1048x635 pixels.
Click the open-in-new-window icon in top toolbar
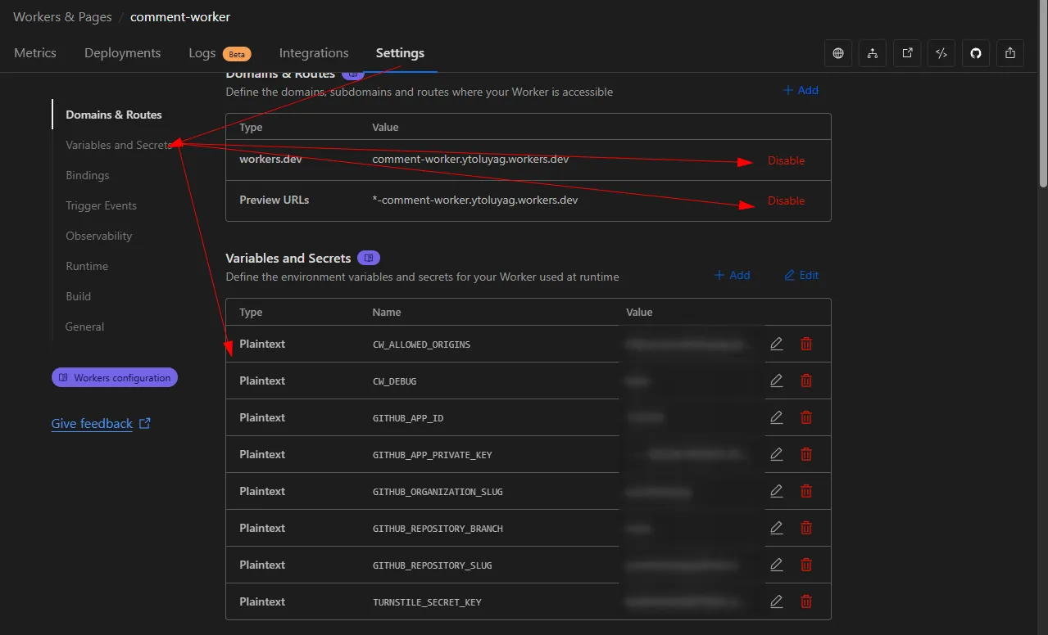[x=907, y=53]
